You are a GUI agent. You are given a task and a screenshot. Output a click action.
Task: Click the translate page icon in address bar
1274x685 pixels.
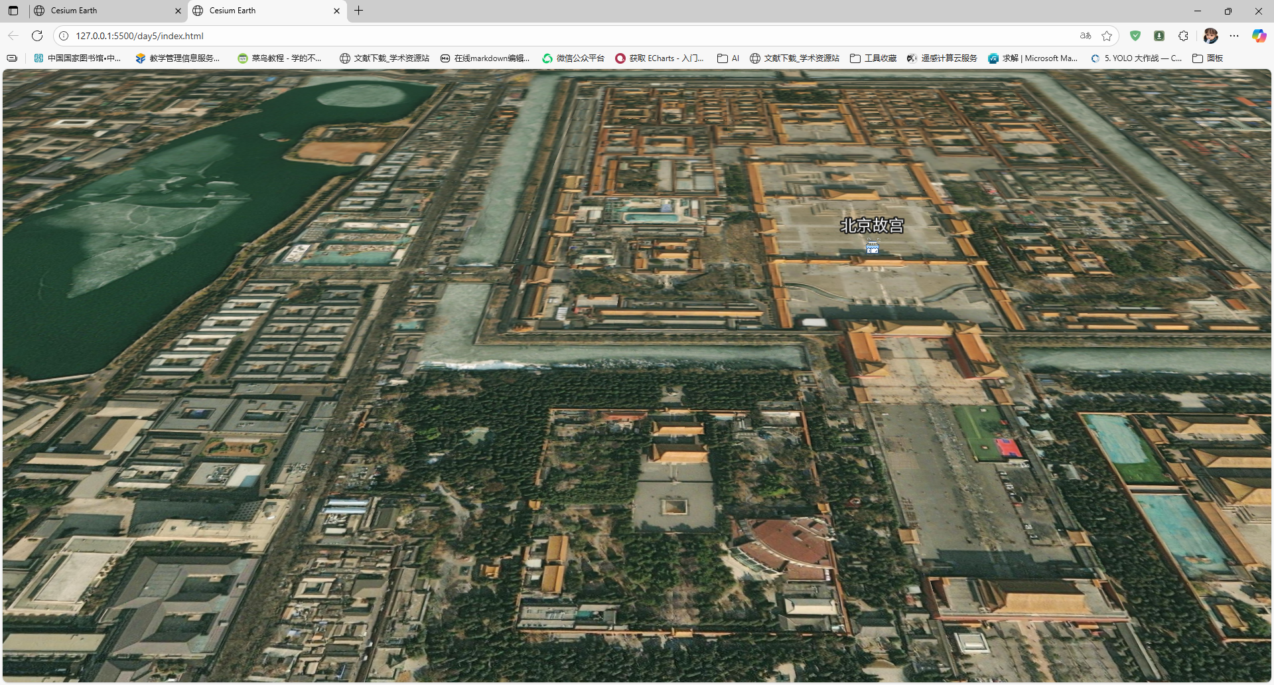(x=1086, y=36)
